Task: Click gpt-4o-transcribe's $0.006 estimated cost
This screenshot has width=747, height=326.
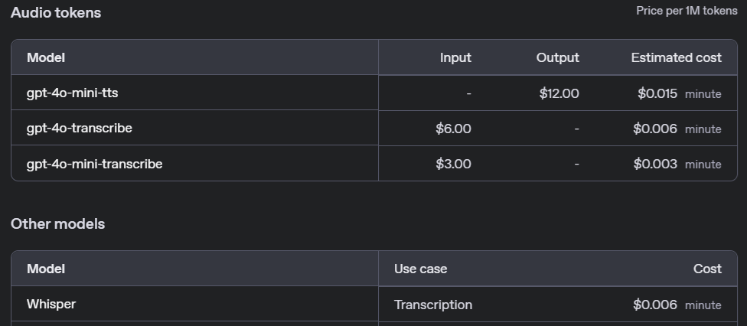Action: 655,129
